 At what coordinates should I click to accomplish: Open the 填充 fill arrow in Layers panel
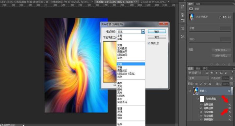pyautogui.click(x=232, y=84)
